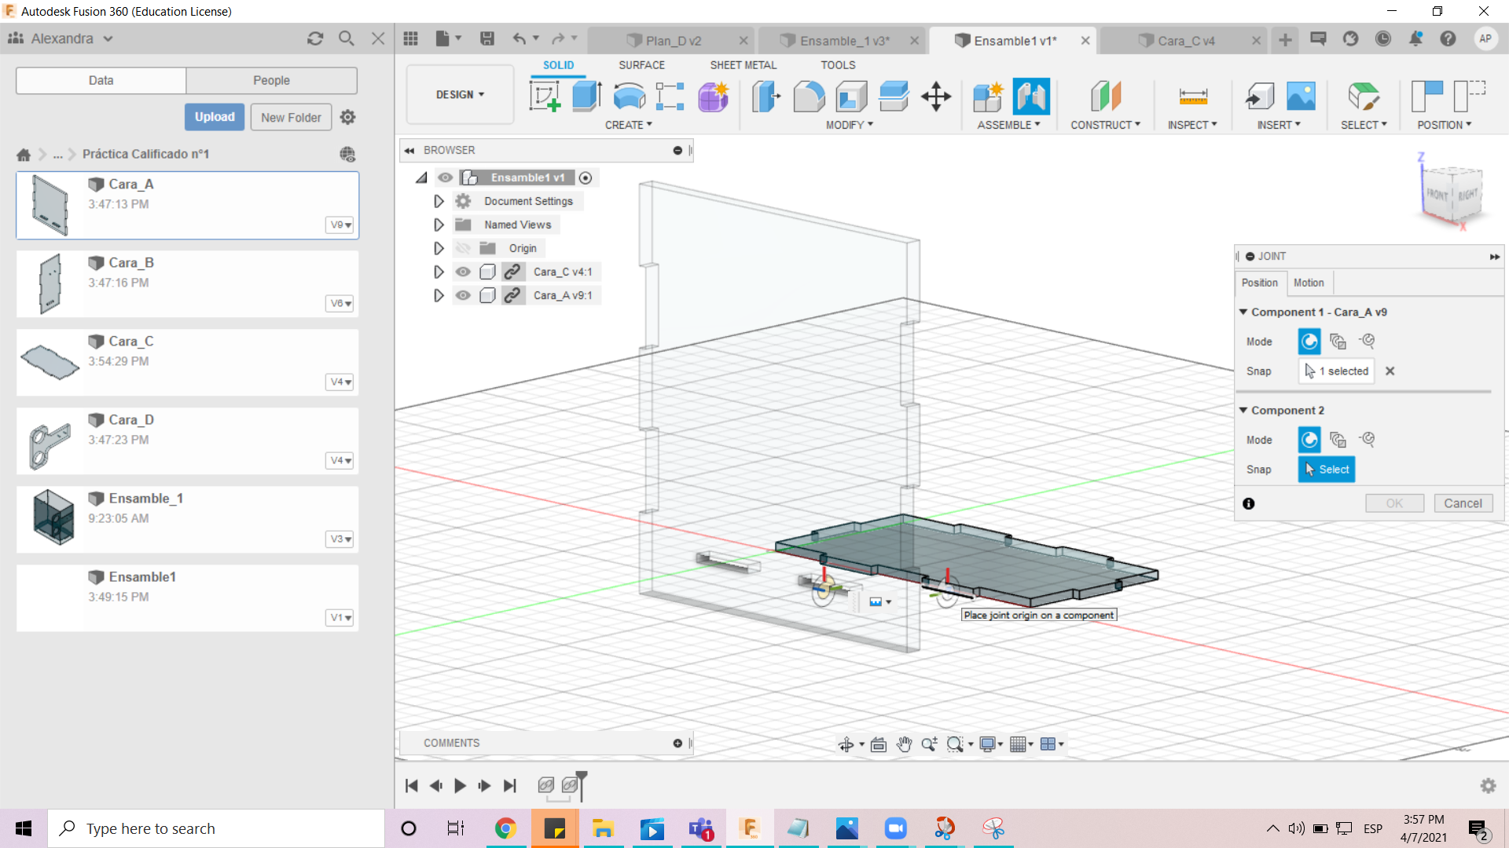Open the Revolve tool icon
The height and width of the screenshot is (848, 1509).
[629, 97]
